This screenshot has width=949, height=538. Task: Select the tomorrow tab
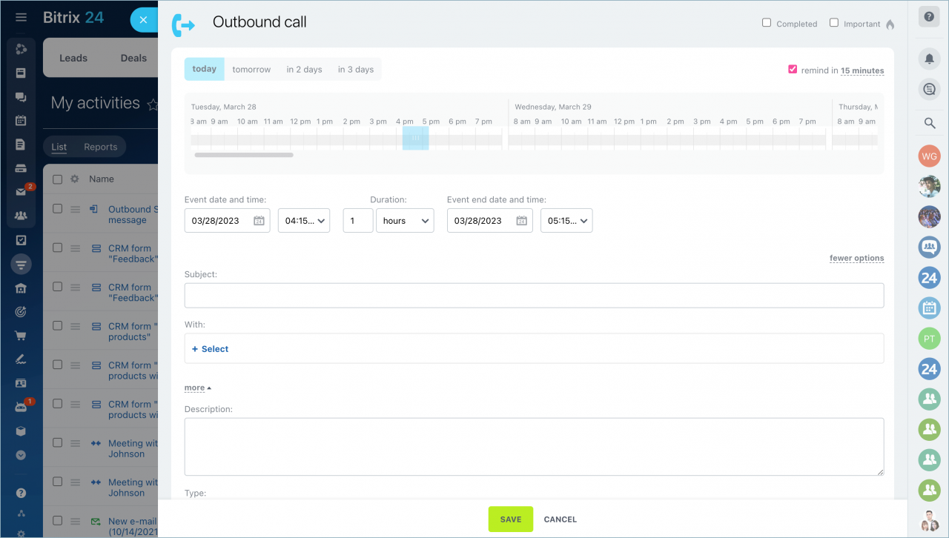coord(251,69)
